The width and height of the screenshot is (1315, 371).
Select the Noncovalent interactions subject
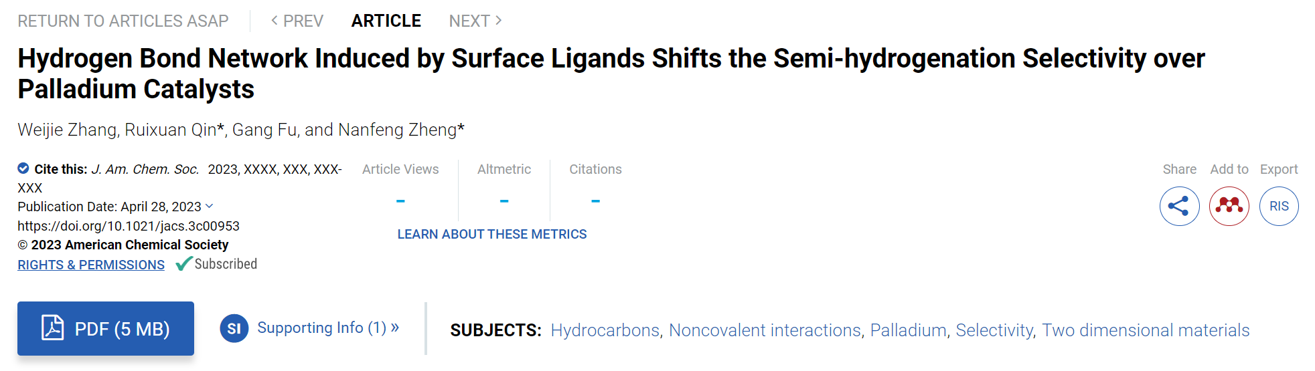click(765, 330)
